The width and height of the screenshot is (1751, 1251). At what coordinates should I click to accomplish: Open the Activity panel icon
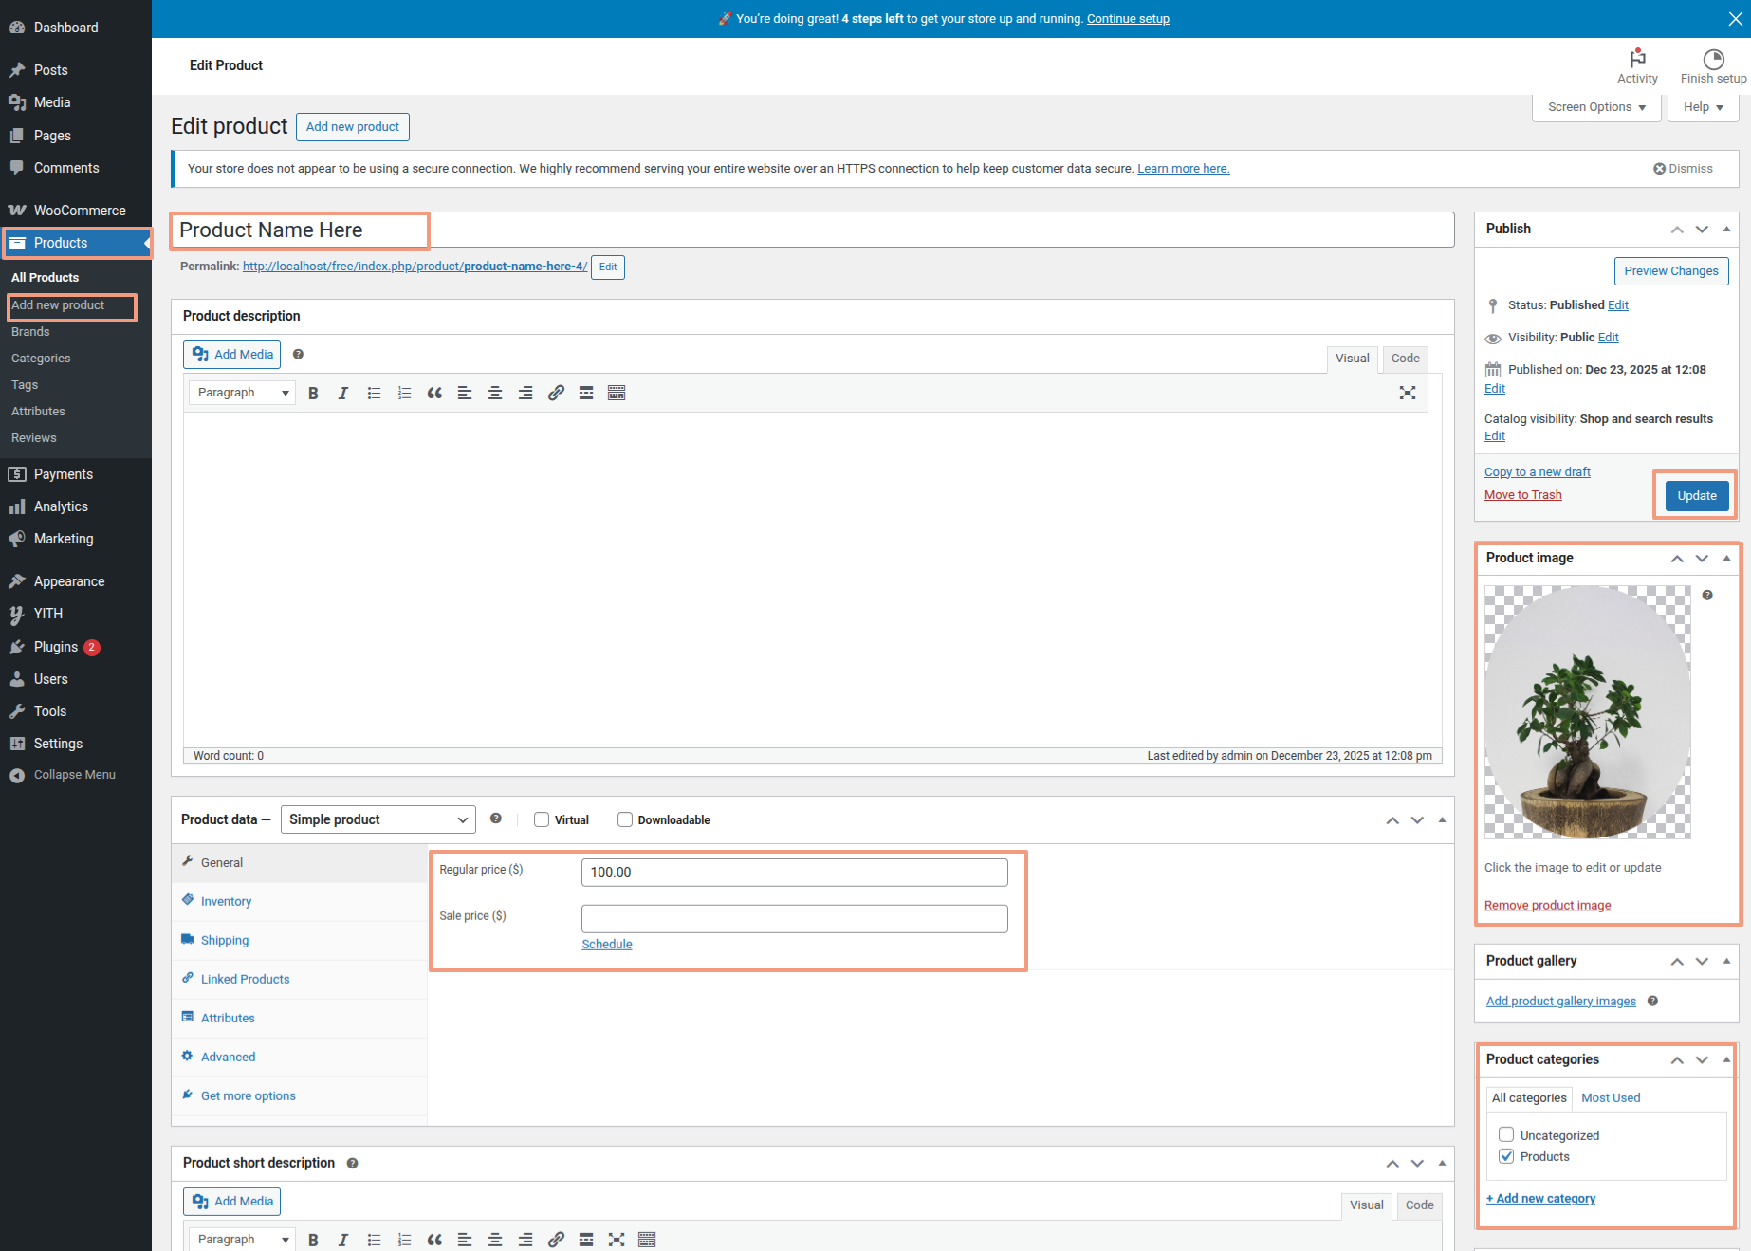(x=1637, y=65)
